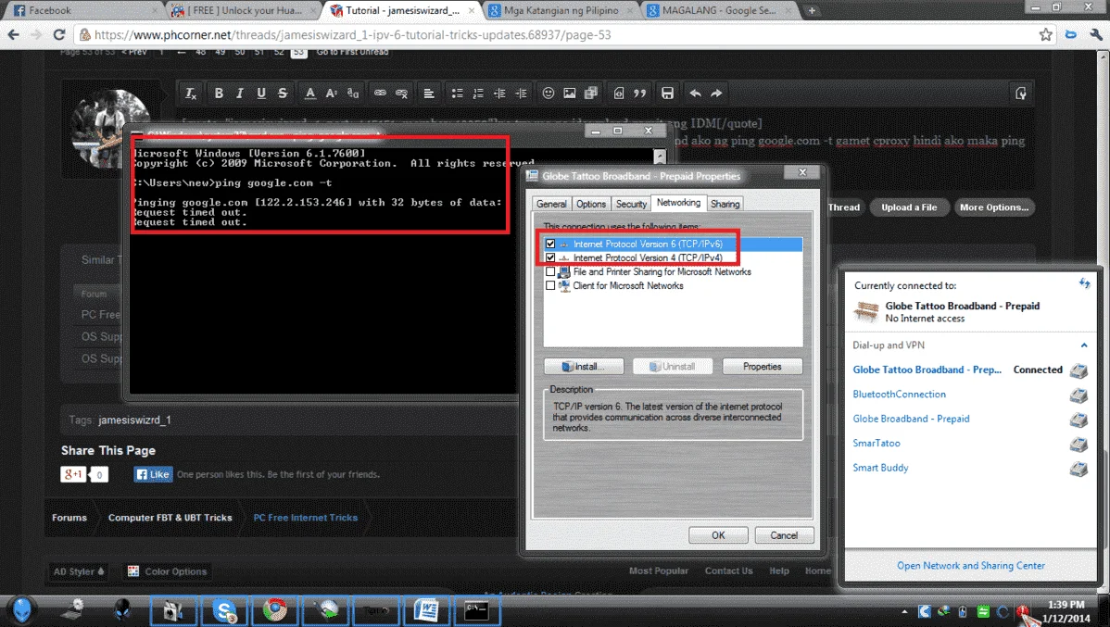Click the Indent icon in editor toolbar
The image size is (1110, 627).
pyautogui.click(x=521, y=94)
